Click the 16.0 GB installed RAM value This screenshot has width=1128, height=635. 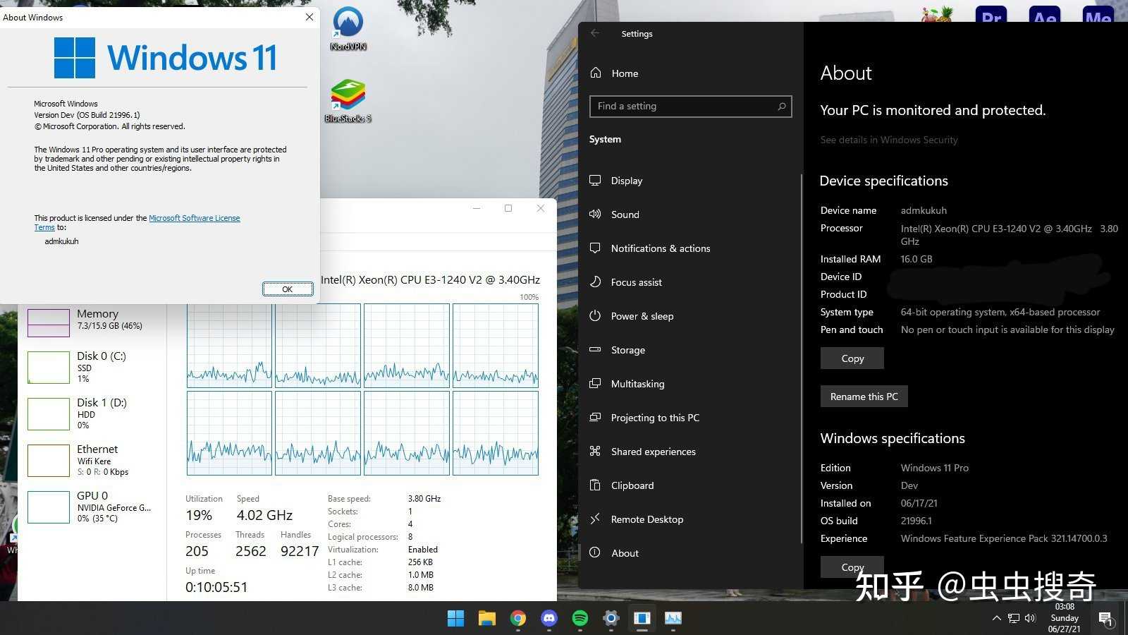click(916, 259)
